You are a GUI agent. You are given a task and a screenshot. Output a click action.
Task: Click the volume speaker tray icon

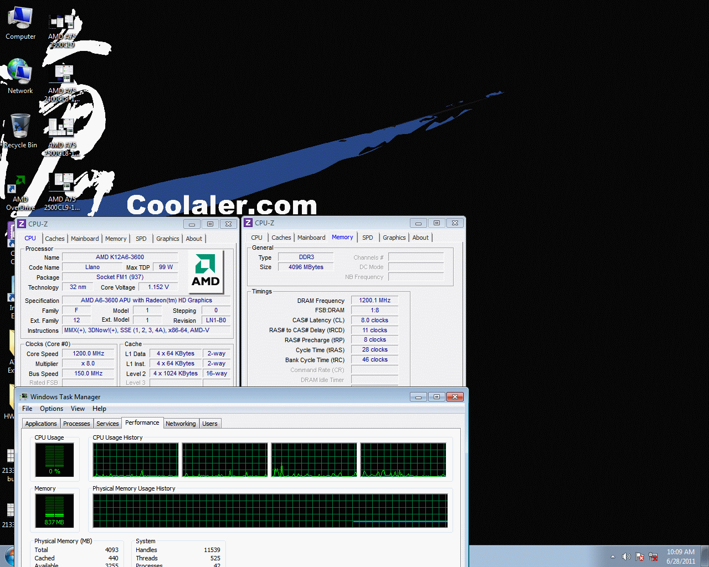click(626, 556)
